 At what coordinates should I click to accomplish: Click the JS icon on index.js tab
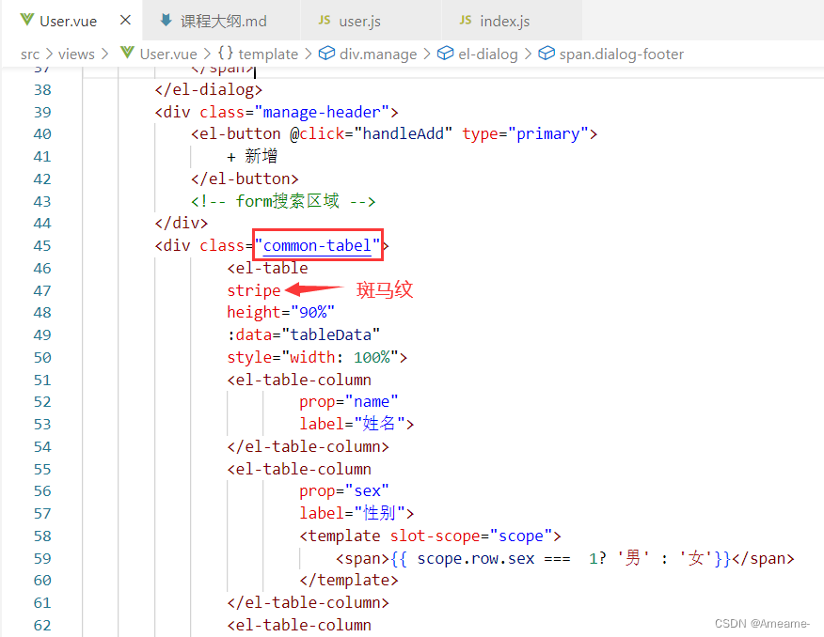click(465, 20)
